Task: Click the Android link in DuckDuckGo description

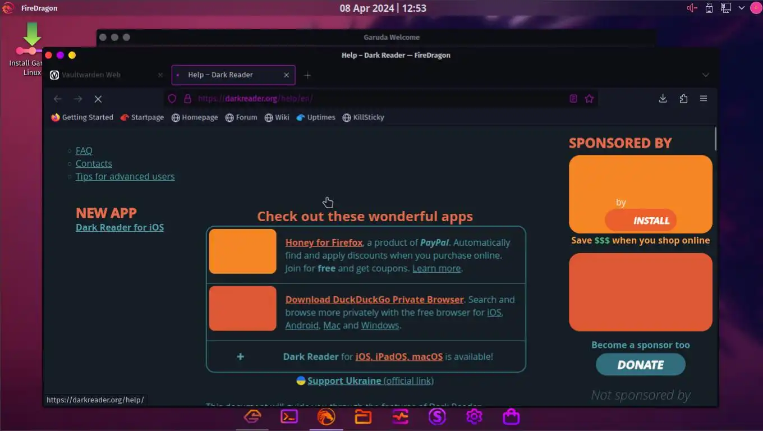Action: coord(302,325)
